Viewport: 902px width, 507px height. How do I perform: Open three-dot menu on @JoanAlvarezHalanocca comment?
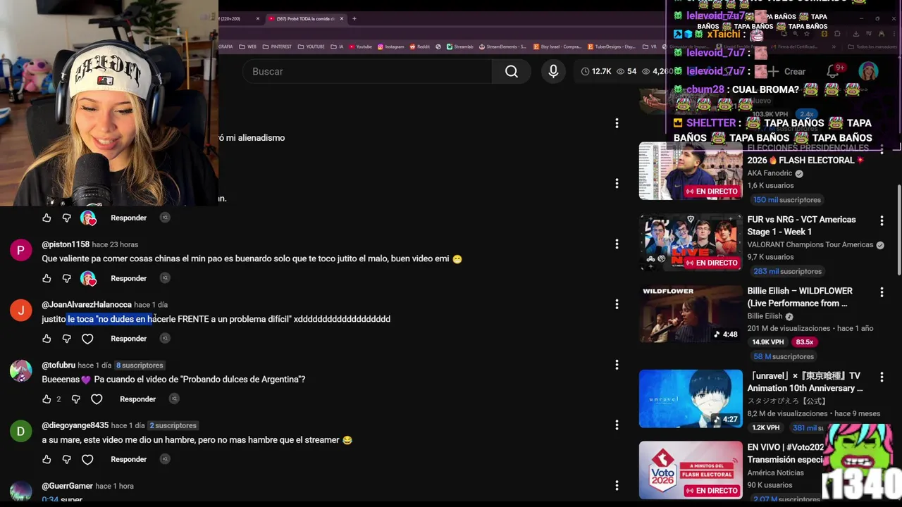click(617, 304)
